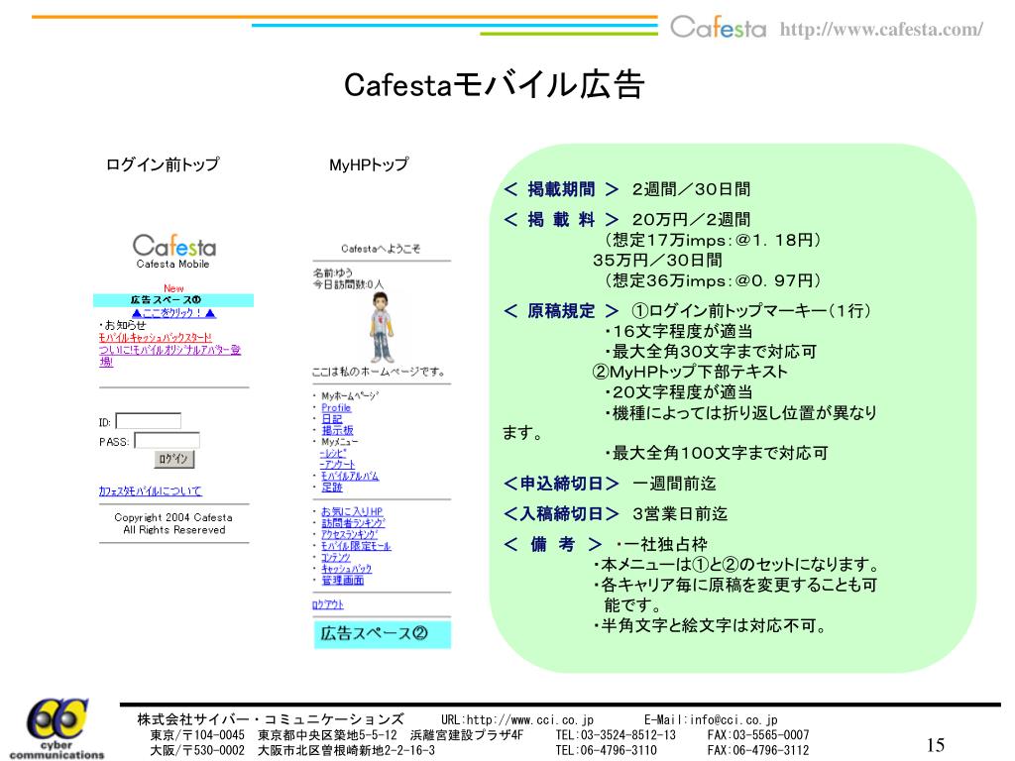Click the ログアウト link on MyHP
This screenshot has height=761, width=1015.
click(327, 604)
